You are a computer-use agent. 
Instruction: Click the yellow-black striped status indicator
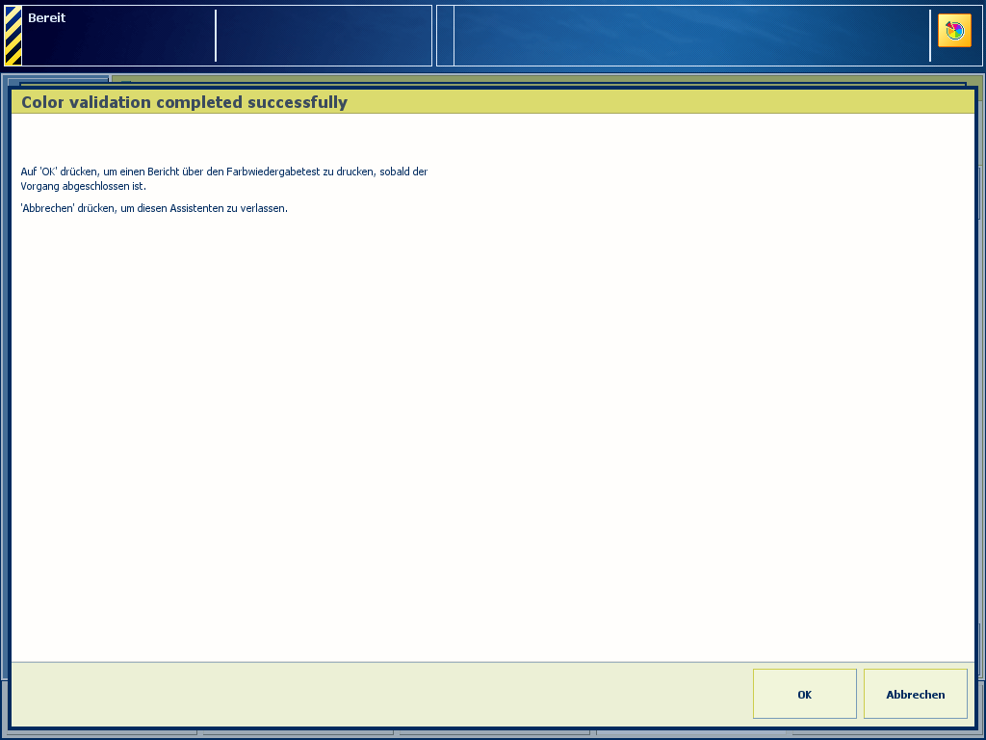point(13,36)
